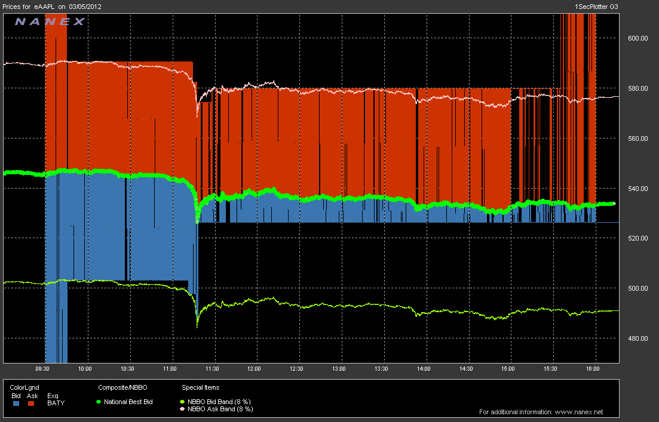
Task: Click the 'Ask' legend column label
Action: [32, 396]
